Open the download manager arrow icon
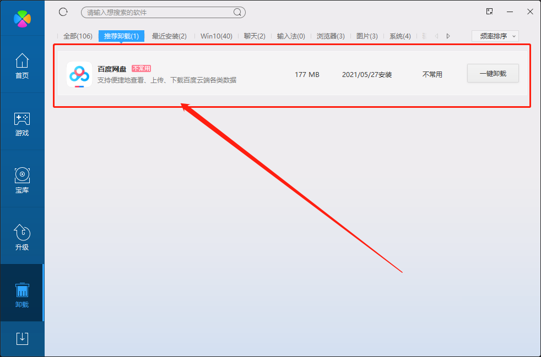The width and height of the screenshot is (541, 357). 22,338
